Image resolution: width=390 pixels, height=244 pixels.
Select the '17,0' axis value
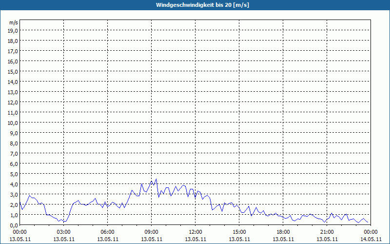[x=14, y=51]
